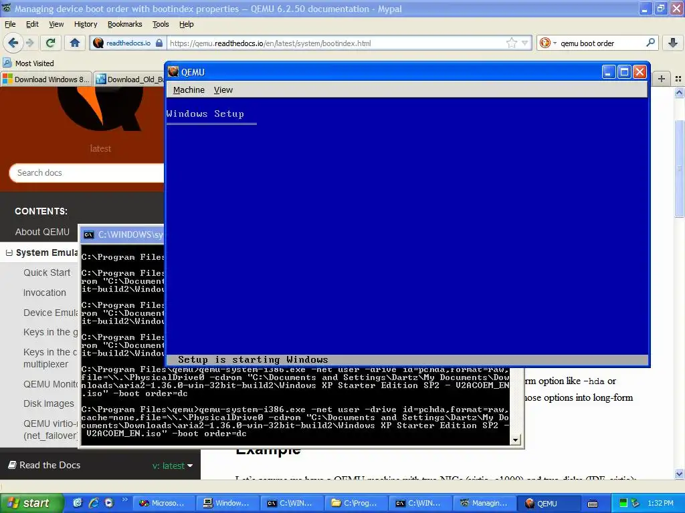Click the 1:32 PM system clock
This screenshot has width=685, height=513.
[660, 503]
